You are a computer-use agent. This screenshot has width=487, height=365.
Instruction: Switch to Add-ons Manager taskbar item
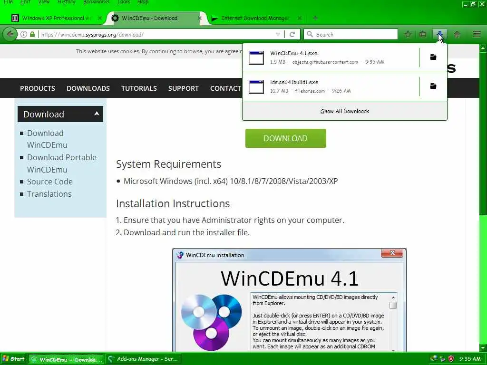click(x=144, y=359)
